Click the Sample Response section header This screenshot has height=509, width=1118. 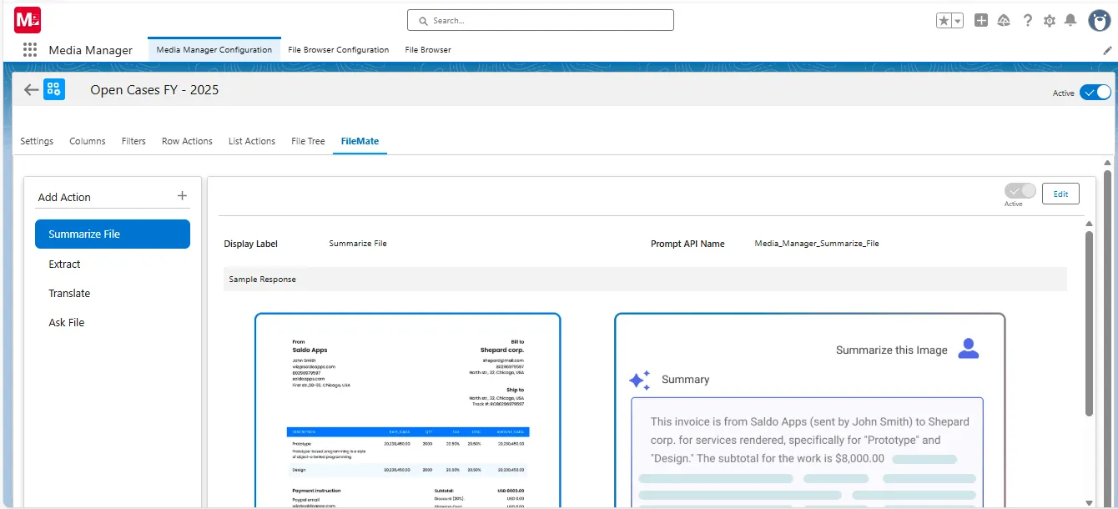pyautogui.click(x=645, y=279)
